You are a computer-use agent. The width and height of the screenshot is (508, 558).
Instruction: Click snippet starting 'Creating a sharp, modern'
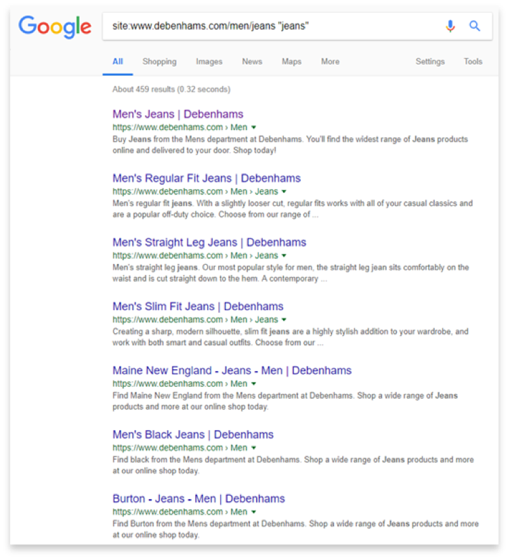click(x=291, y=337)
